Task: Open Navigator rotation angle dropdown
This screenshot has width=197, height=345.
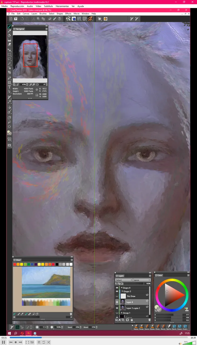Action: pos(46,84)
